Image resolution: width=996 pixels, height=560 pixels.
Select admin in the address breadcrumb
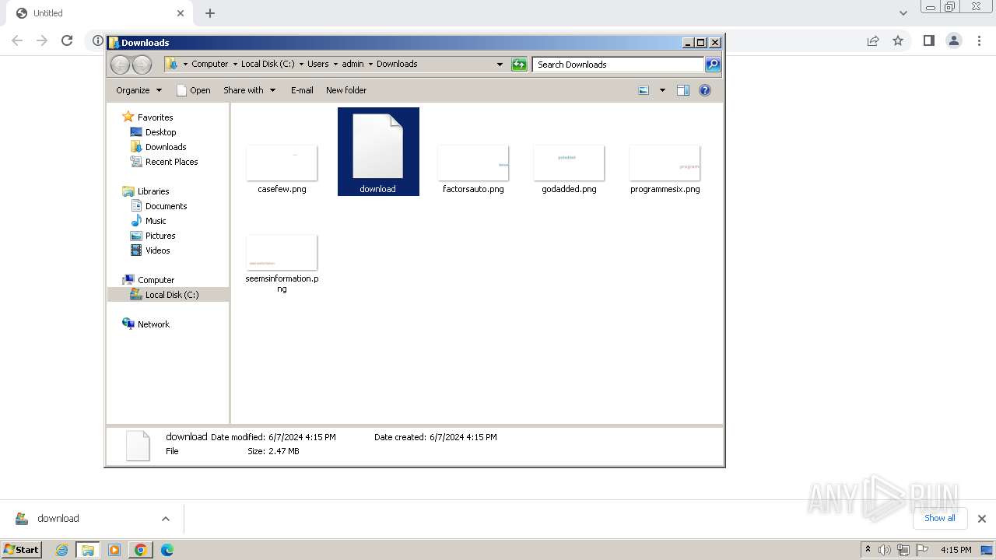tap(352, 64)
